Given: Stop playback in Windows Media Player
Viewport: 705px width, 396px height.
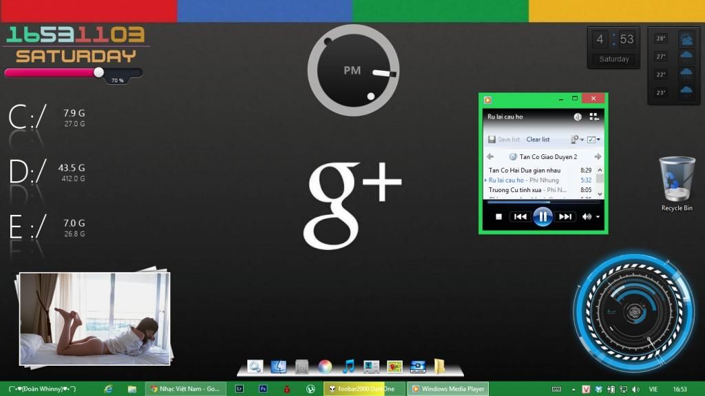Looking at the screenshot, I should 498,217.
